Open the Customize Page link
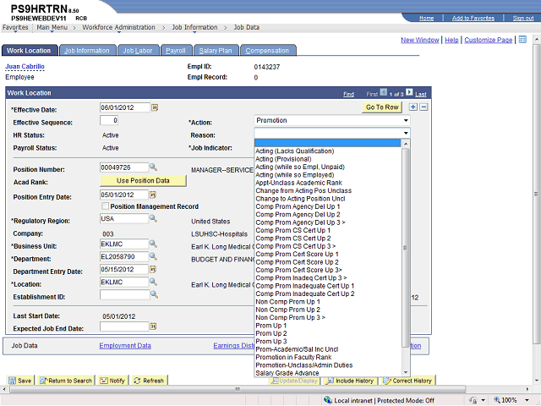This screenshot has height=406, width=541. pyautogui.click(x=489, y=40)
